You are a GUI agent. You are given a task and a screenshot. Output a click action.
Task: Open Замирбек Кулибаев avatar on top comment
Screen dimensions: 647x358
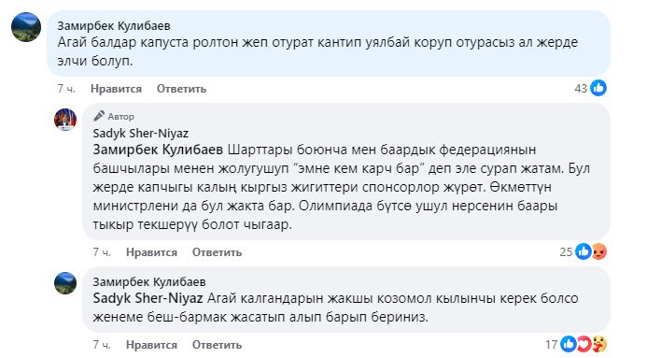26,27
